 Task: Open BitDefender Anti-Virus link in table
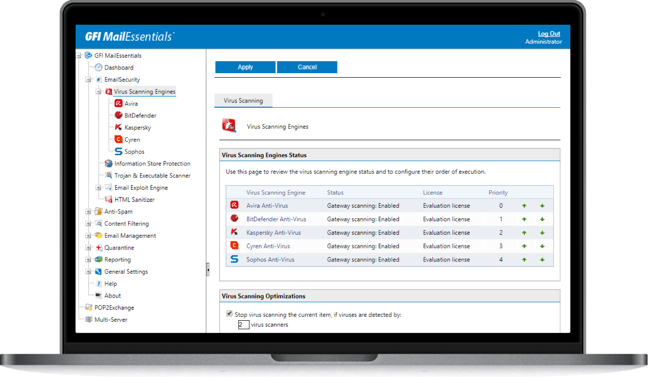click(x=276, y=219)
